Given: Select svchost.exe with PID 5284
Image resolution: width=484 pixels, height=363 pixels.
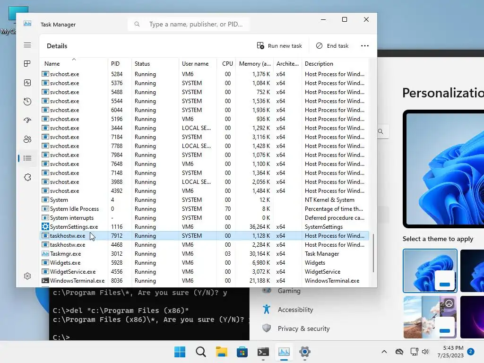Looking at the screenshot, I should click(x=204, y=74).
